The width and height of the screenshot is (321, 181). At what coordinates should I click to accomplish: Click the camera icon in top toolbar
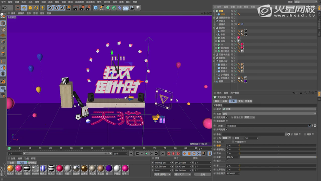[130, 8]
